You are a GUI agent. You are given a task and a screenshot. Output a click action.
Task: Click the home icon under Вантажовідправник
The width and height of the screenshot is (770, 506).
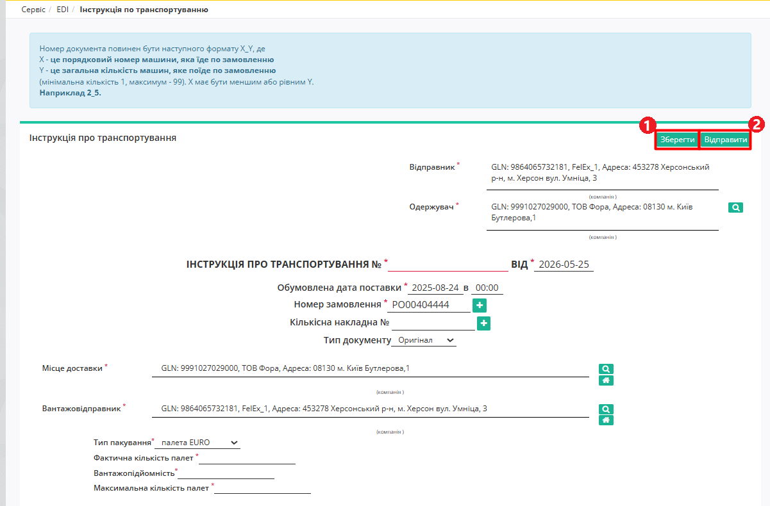click(x=606, y=420)
